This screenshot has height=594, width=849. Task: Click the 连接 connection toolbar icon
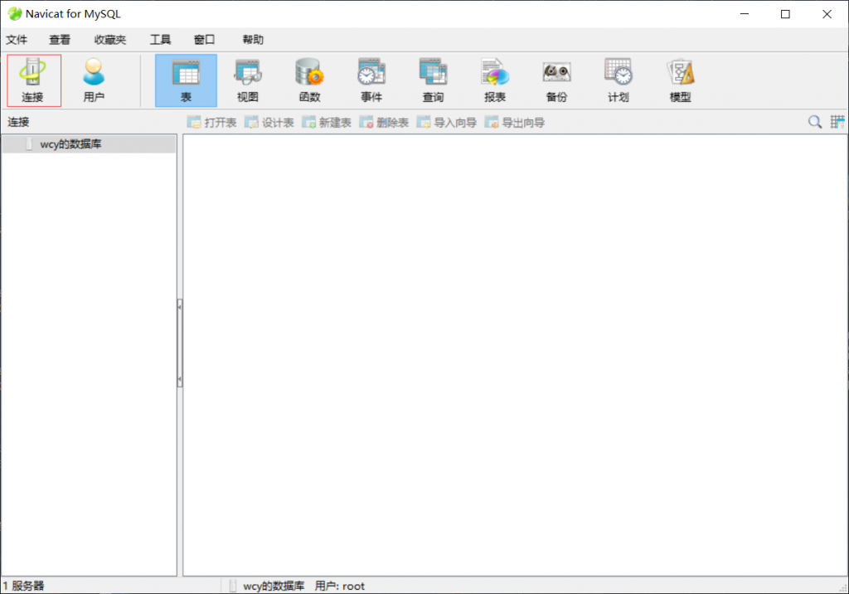33,80
